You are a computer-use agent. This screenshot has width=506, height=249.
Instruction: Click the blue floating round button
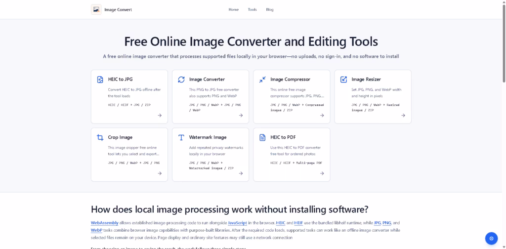(x=492, y=238)
